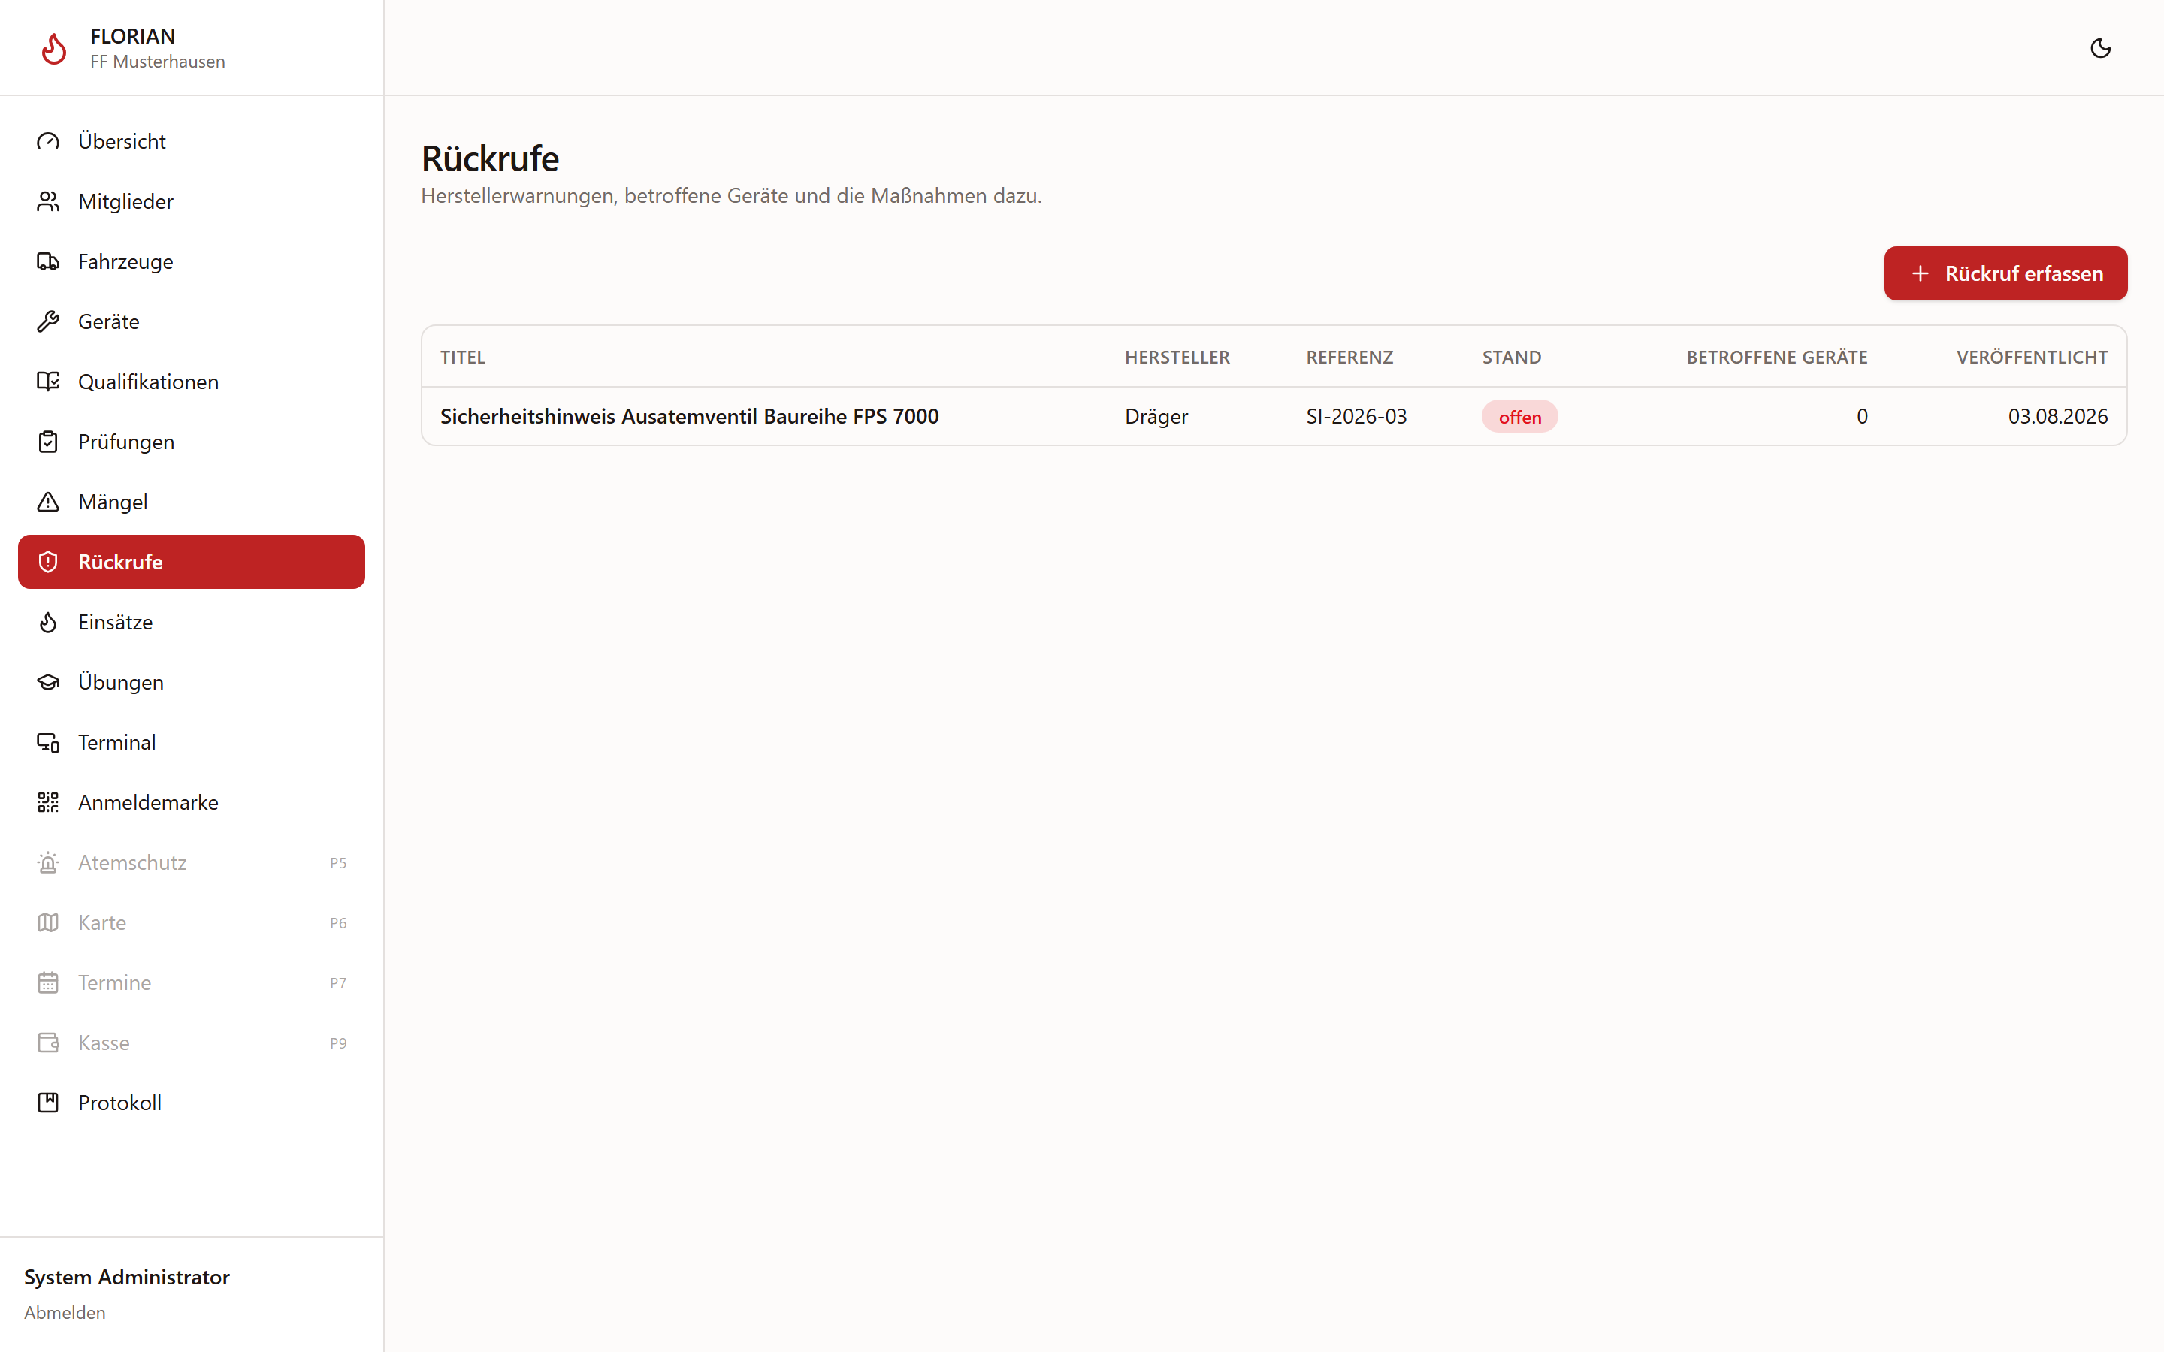2164x1352 pixels.
Task: Open Fahrzeuge via the truck icon
Action: coord(48,261)
